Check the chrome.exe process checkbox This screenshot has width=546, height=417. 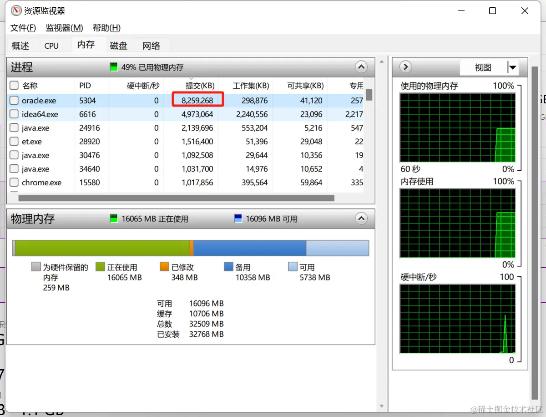click(15, 183)
